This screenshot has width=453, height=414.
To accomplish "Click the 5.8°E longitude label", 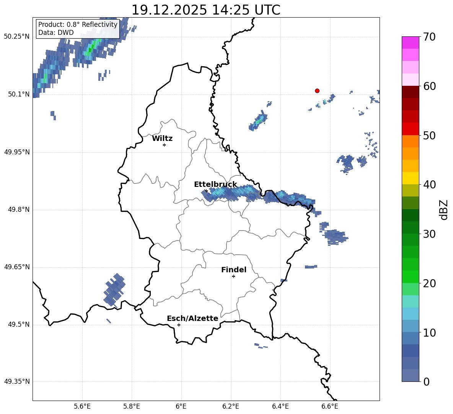I will tap(132, 406).
